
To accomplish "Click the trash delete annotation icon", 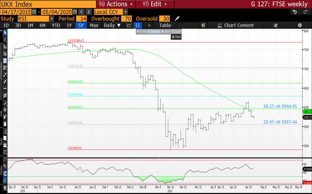I will point(5,124).
